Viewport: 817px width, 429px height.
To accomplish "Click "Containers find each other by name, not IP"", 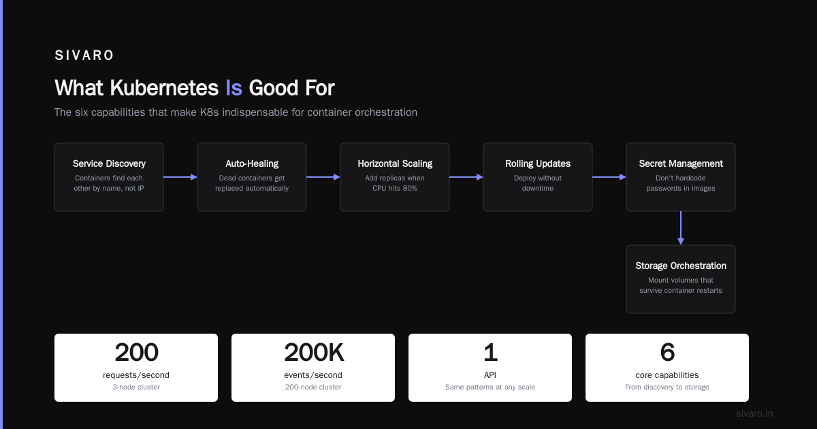I will [x=109, y=183].
